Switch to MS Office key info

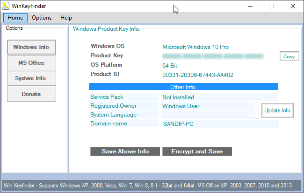[31, 63]
